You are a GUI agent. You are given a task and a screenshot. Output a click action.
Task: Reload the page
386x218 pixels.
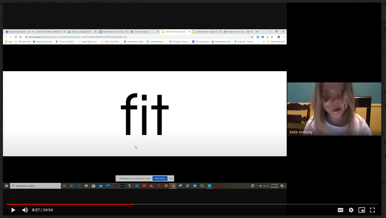tap(16, 37)
